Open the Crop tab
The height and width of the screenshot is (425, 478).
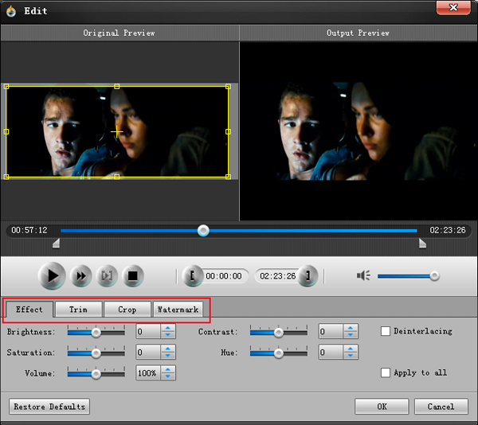click(127, 310)
